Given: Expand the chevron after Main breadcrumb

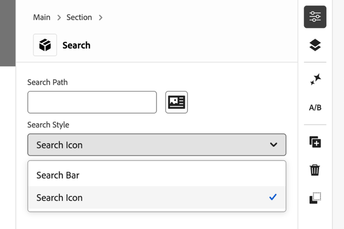Looking at the screenshot, I should (59, 17).
